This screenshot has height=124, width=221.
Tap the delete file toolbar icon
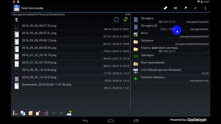[38, 113]
